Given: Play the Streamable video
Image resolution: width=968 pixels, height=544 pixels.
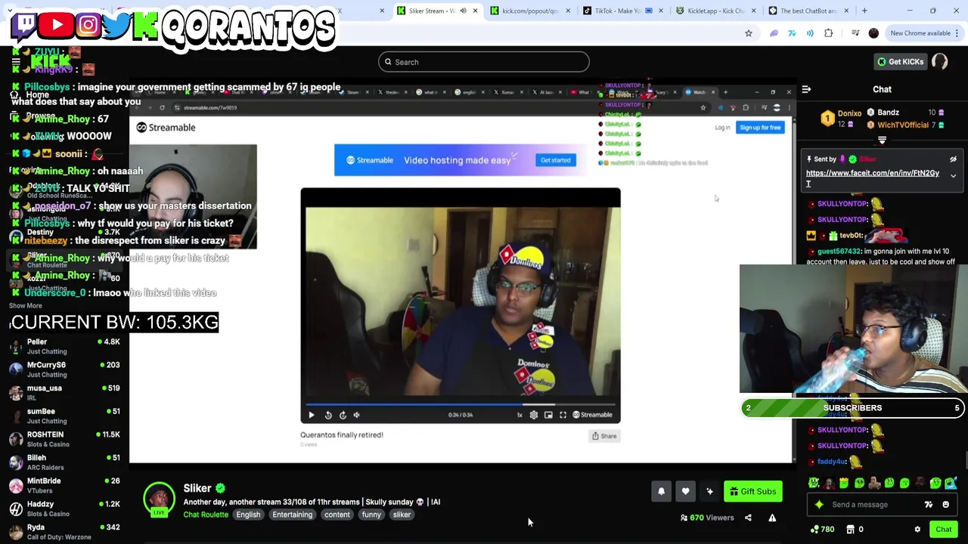Looking at the screenshot, I should [311, 415].
